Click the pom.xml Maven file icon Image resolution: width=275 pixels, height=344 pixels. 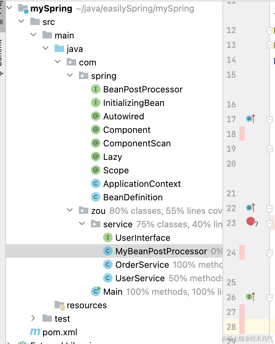pos(35,332)
